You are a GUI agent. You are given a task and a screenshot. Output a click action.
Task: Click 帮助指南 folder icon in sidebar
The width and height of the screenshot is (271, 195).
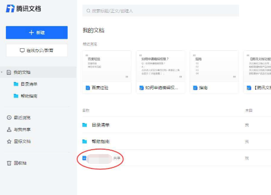coord(16,96)
